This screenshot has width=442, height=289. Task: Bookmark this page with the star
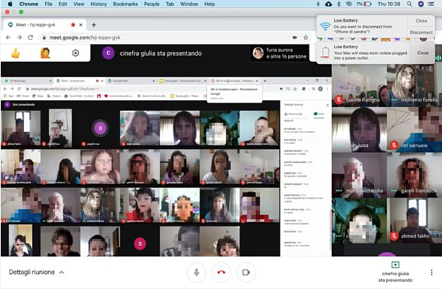[305, 37]
